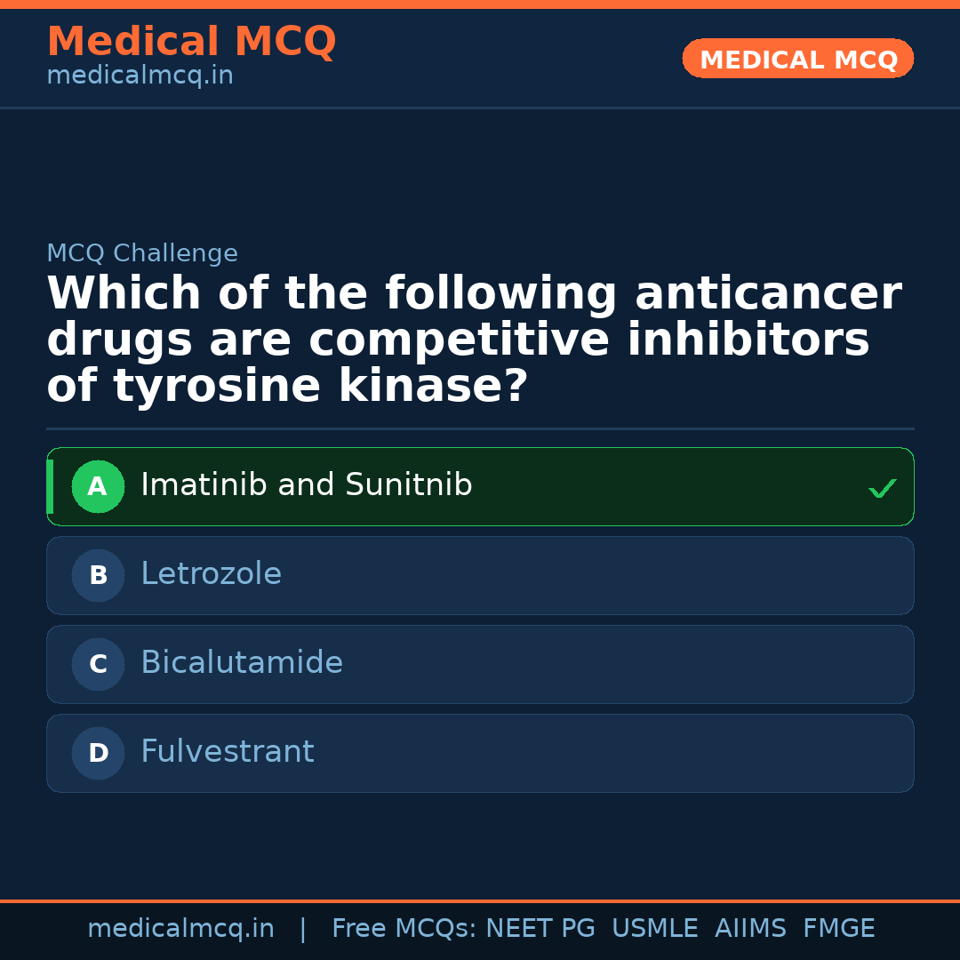Visit medicalmcq.in link under the header title
This screenshot has height=960, width=960.
click(140, 76)
